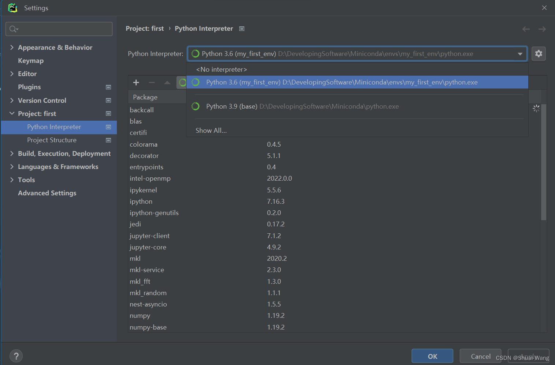555x365 pixels.
Task: Click the help question mark icon
Action: (x=16, y=356)
